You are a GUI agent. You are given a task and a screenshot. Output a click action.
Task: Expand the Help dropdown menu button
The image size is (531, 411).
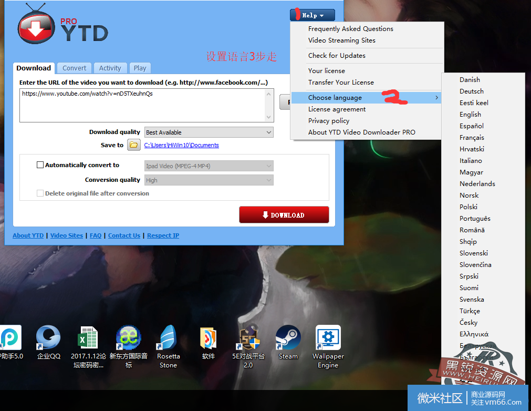(x=312, y=15)
